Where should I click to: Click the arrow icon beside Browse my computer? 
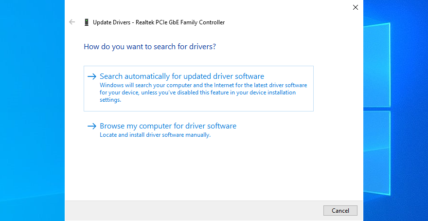pyautogui.click(x=92, y=126)
